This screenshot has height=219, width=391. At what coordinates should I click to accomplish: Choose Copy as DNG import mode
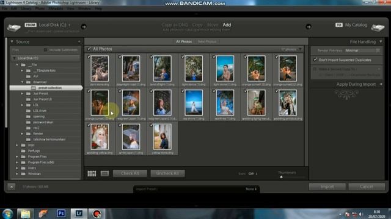pos(175,25)
